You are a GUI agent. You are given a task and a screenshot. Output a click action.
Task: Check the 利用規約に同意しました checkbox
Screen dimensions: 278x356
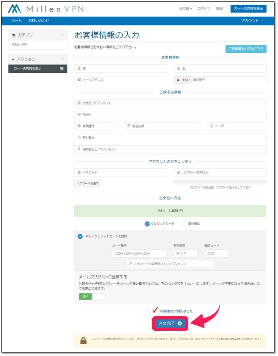[155, 311]
